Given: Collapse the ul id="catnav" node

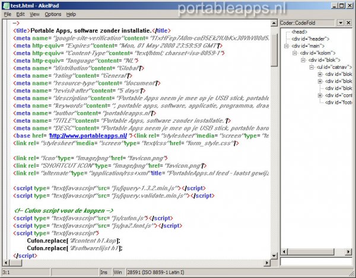Looking at the screenshot, I should 311,67.
